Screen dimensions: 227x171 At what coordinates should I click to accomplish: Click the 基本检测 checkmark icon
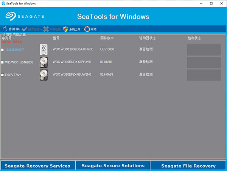click(25, 29)
